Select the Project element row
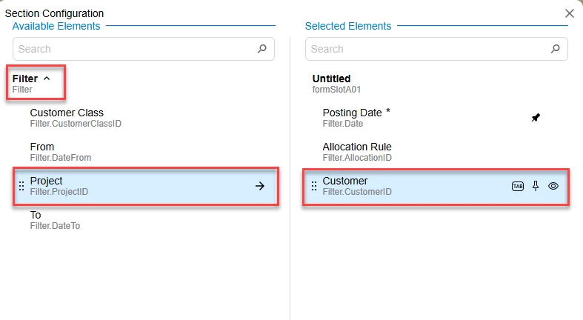 point(133,186)
